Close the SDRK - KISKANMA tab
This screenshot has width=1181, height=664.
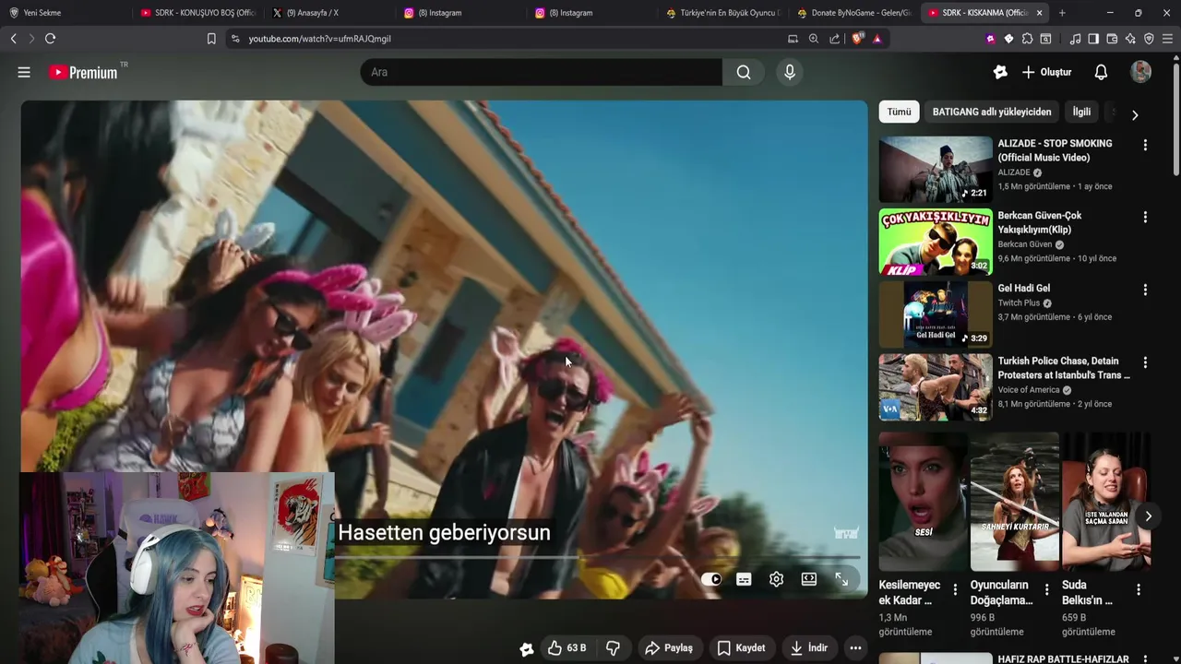[x=1039, y=13]
